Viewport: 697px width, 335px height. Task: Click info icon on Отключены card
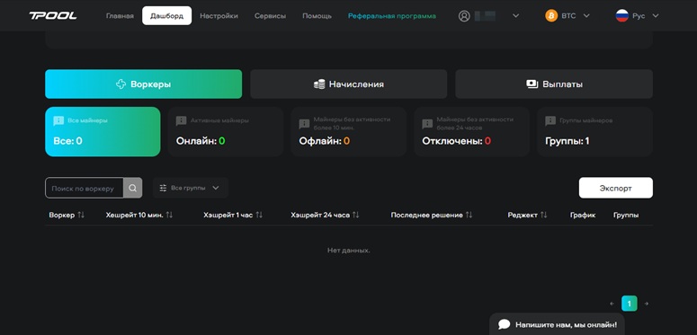tap(427, 123)
